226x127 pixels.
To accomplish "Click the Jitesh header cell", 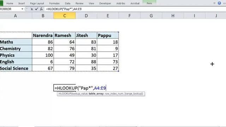I will pyautogui.click(x=86, y=35).
